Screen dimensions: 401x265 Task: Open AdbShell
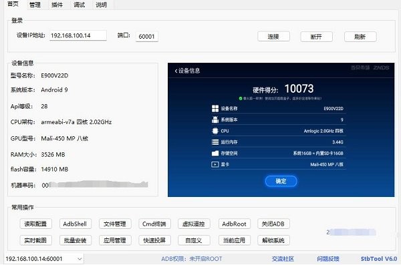point(75,224)
